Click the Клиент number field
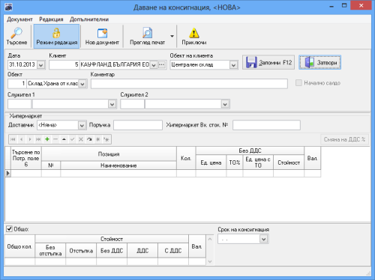Screen dimensions: 375x280 pyautogui.click(x=64, y=65)
